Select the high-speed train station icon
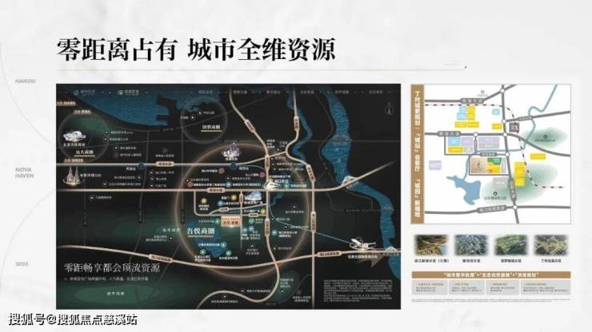Viewport: 592px width, 332px height. [271, 184]
